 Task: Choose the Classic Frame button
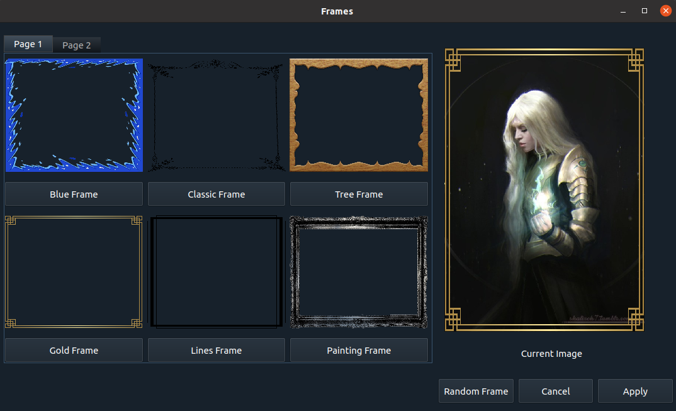(x=217, y=194)
